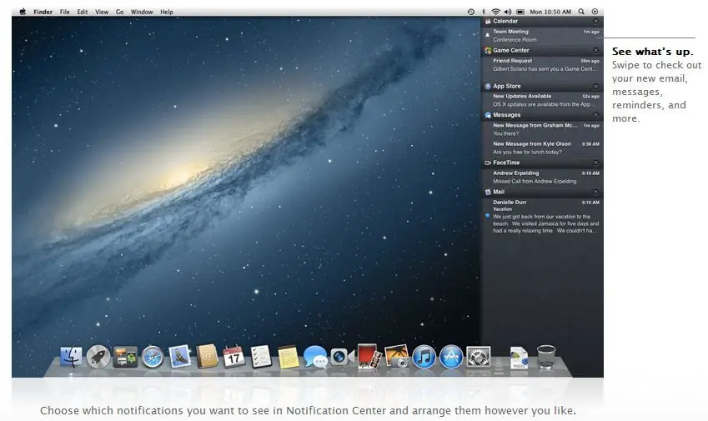This screenshot has height=421, width=708.
Task: Clear Calendar notifications with its X
Action: tap(595, 21)
